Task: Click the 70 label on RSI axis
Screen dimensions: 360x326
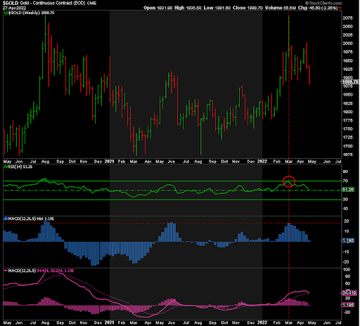Action: [x=345, y=181]
